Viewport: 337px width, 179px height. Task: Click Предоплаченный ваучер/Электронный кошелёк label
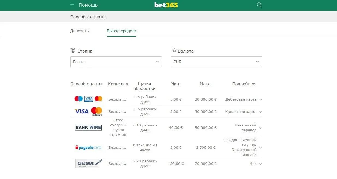point(241,147)
